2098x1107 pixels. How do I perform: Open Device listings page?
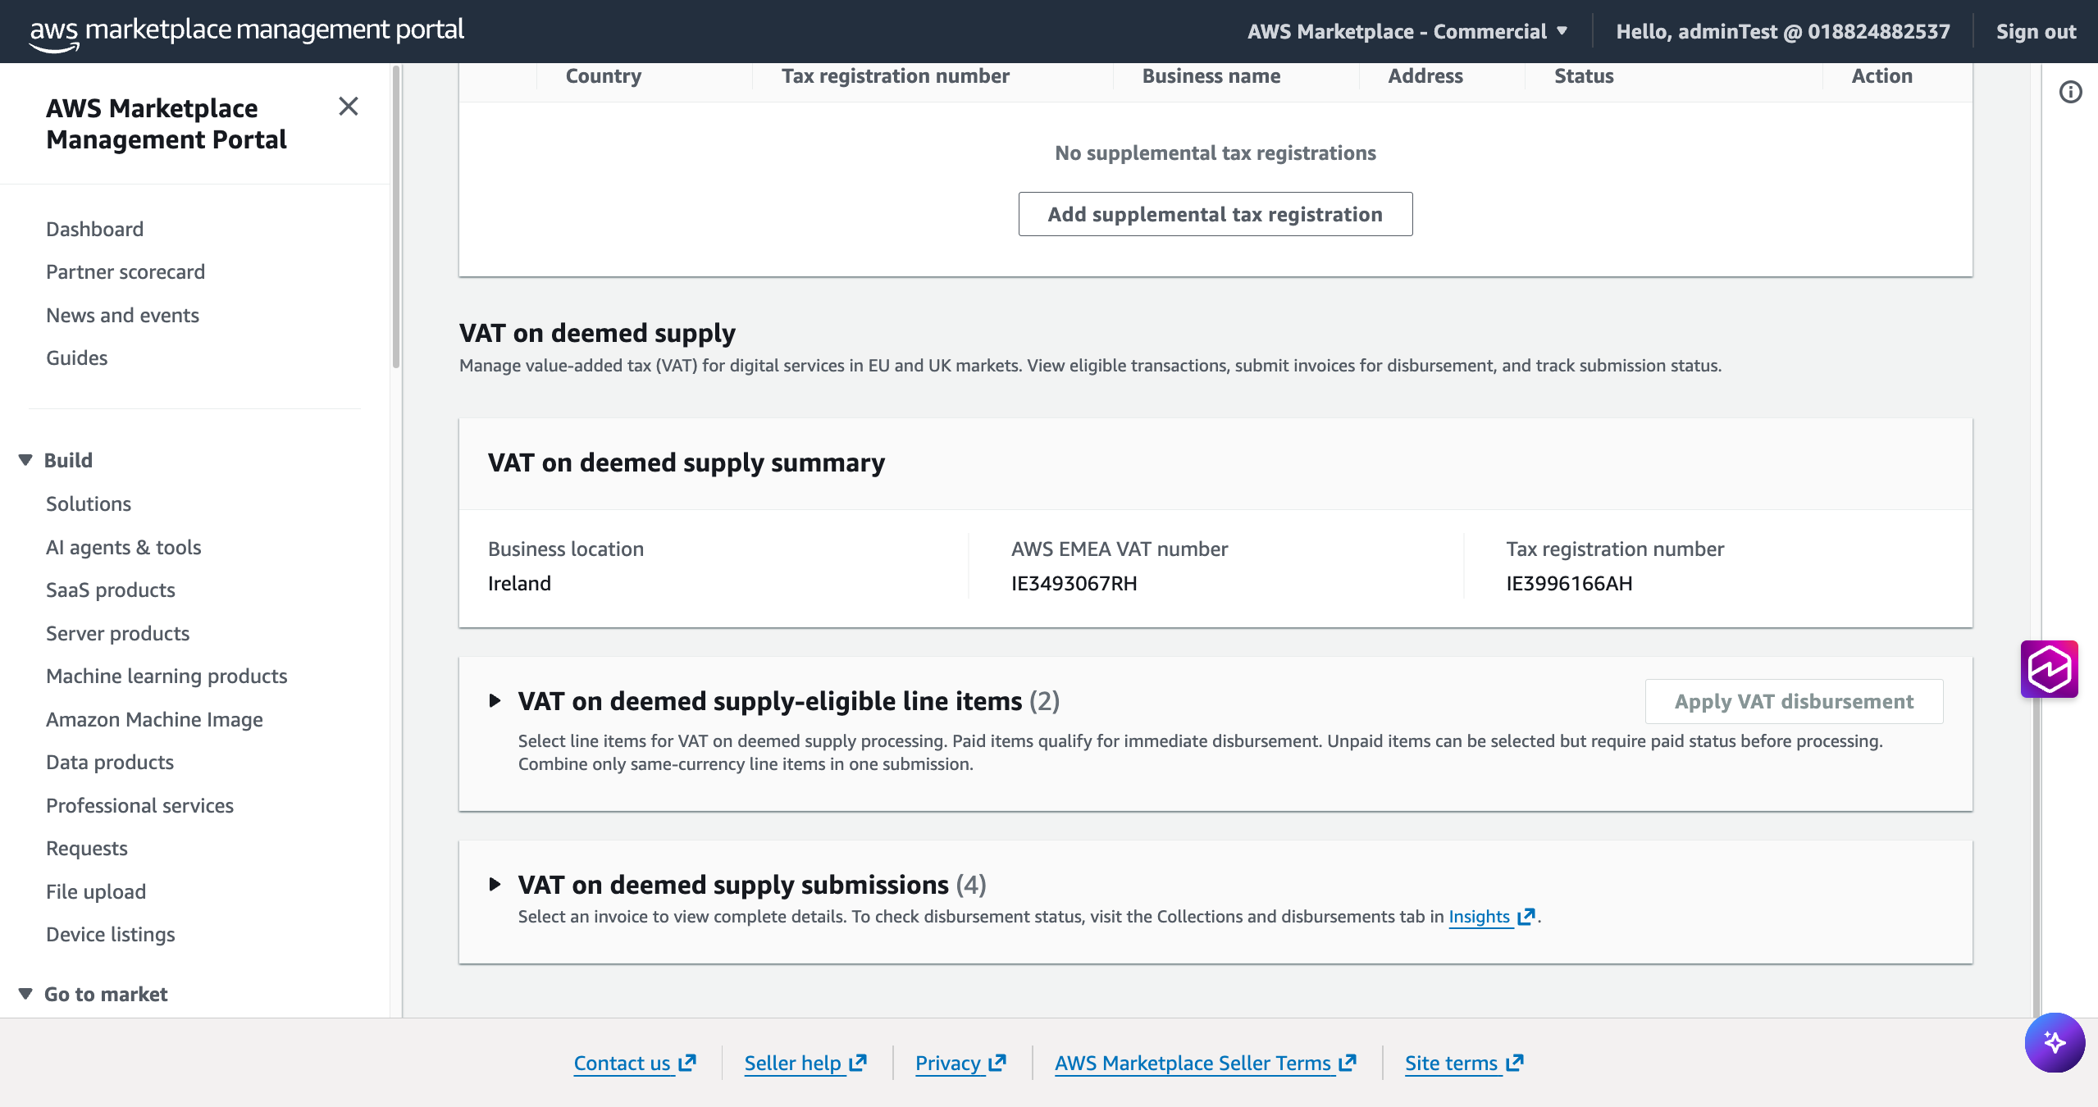(111, 934)
